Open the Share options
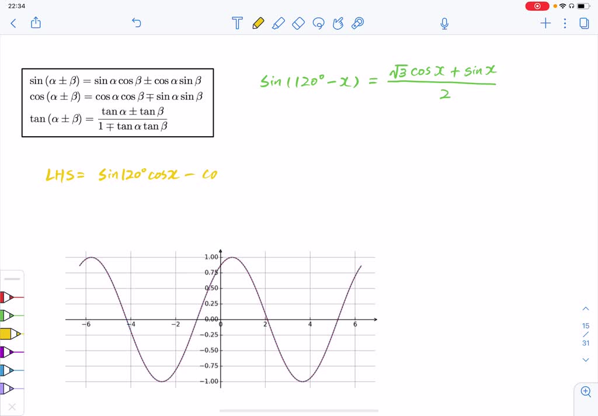 [36, 23]
